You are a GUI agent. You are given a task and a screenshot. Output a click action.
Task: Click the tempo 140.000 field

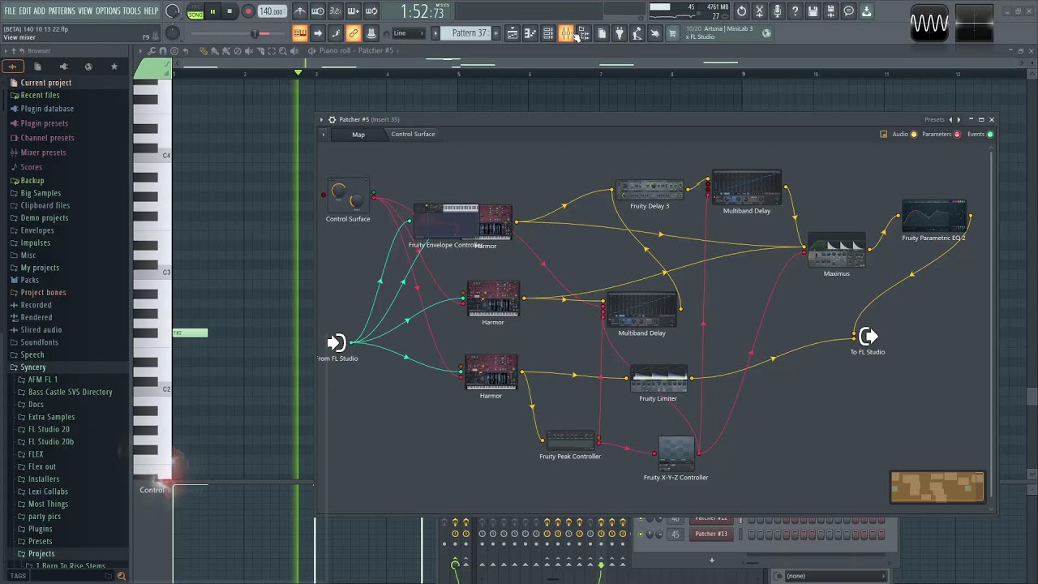(272, 12)
